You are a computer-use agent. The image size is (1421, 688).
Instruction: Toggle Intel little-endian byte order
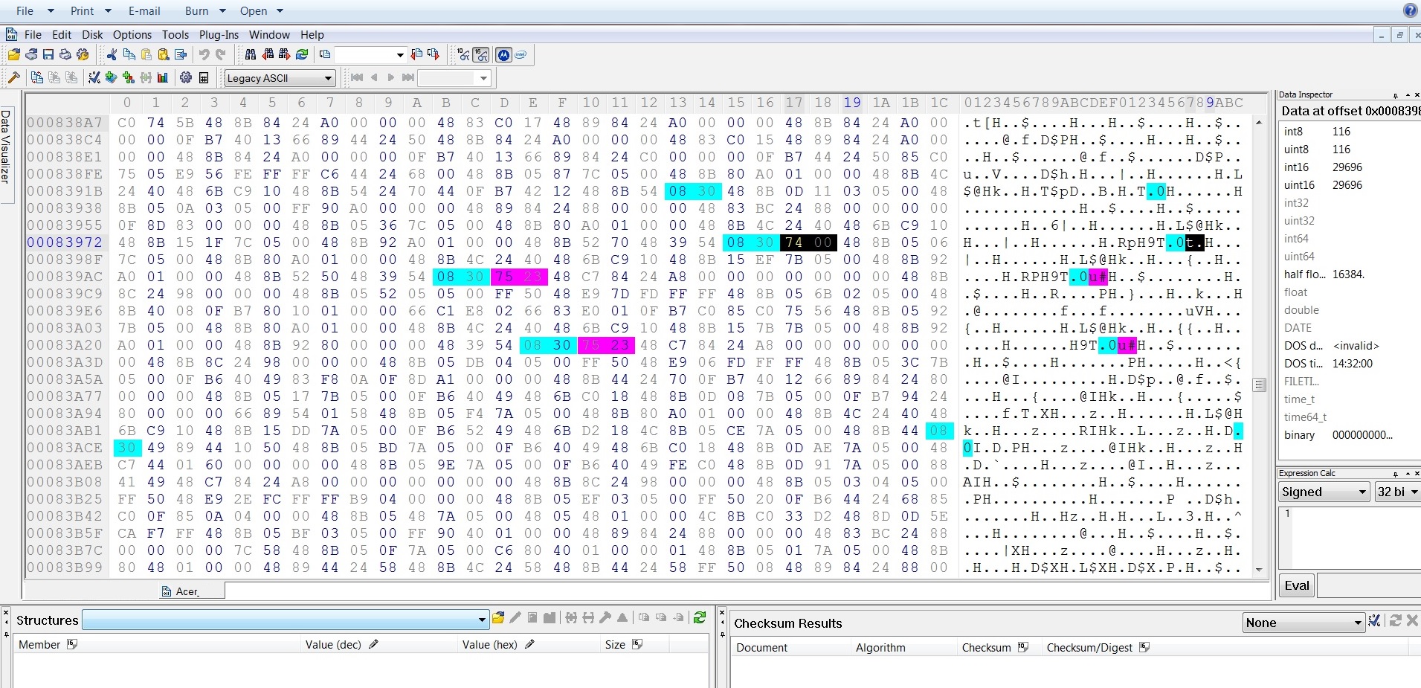tap(521, 54)
